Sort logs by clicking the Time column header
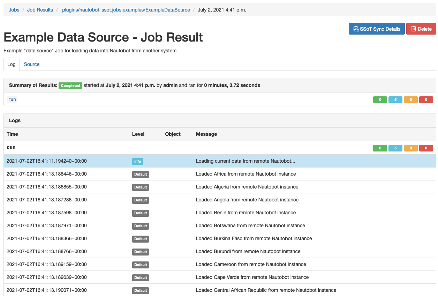438x296 pixels. pyautogui.click(x=12, y=134)
